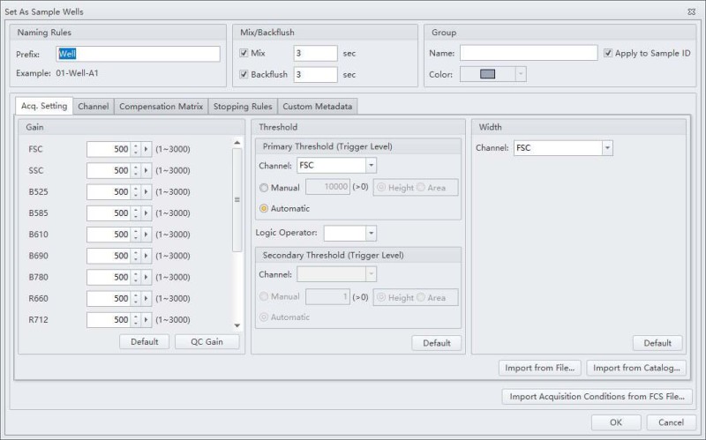Screen dimensions: 706x440
Task: Click Import Acquisition Conditions from FCS File
Action: 597,397
